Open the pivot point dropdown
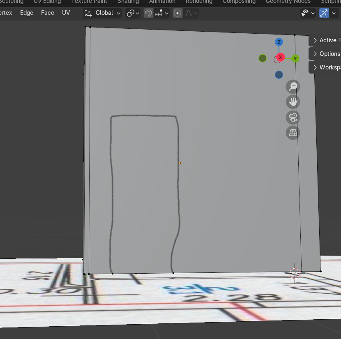The height and width of the screenshot is (339, 341). [x=133, y=13]
